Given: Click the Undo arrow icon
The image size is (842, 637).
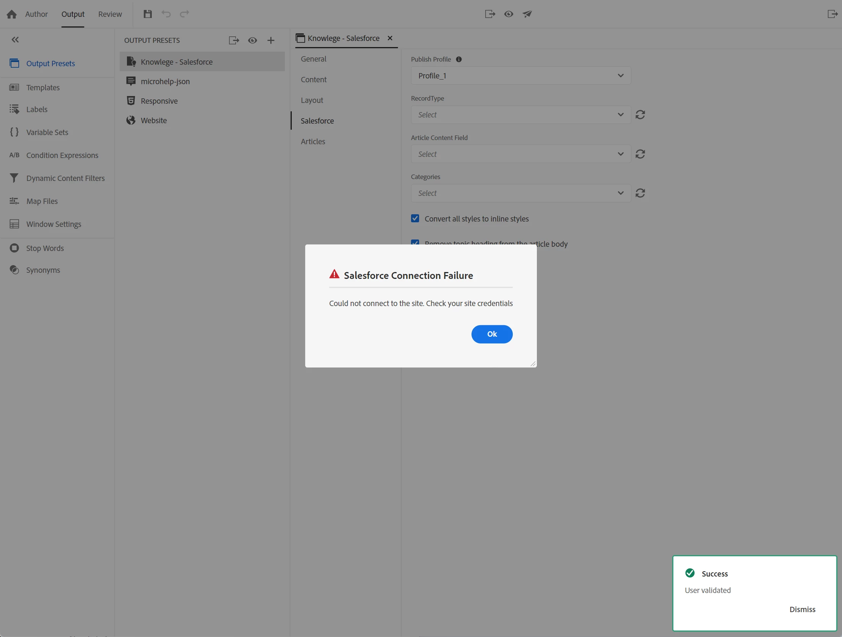Looking at the screenshot, I should tap(166, 14).
